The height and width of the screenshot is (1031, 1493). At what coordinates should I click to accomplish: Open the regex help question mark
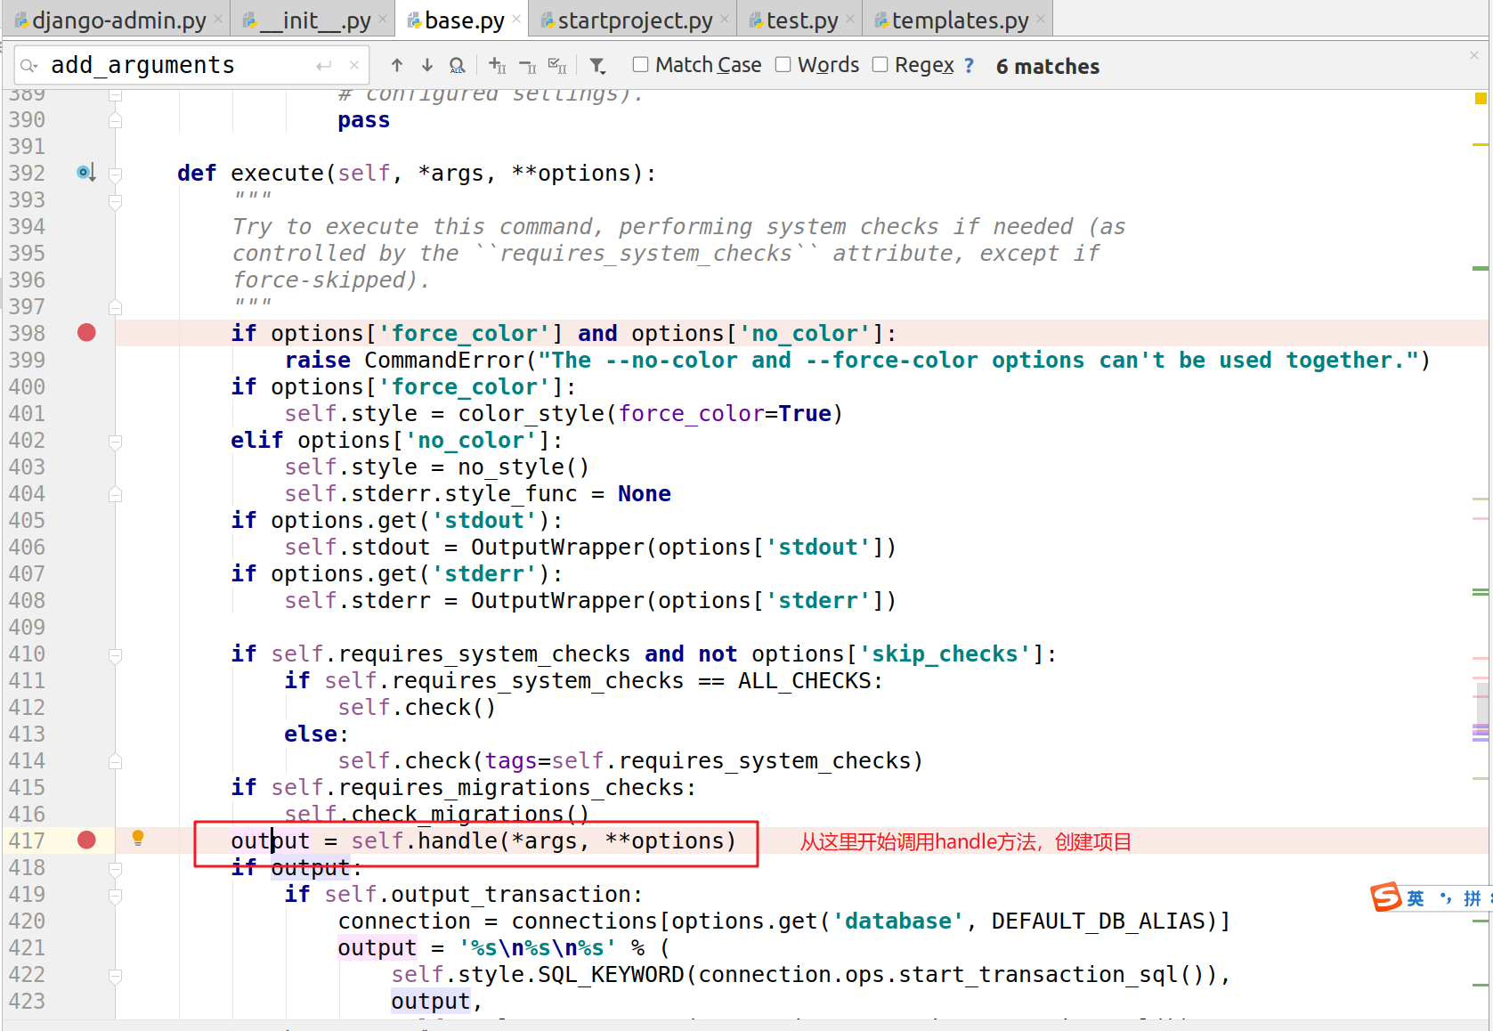(969, 65)
